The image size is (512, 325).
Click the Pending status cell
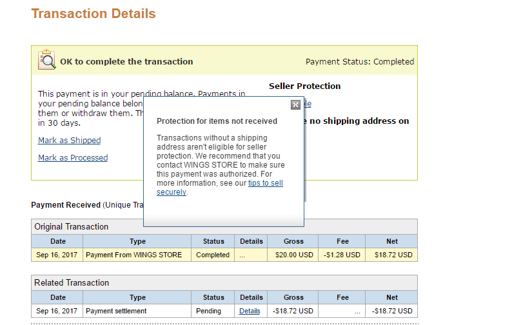(208, 311)
